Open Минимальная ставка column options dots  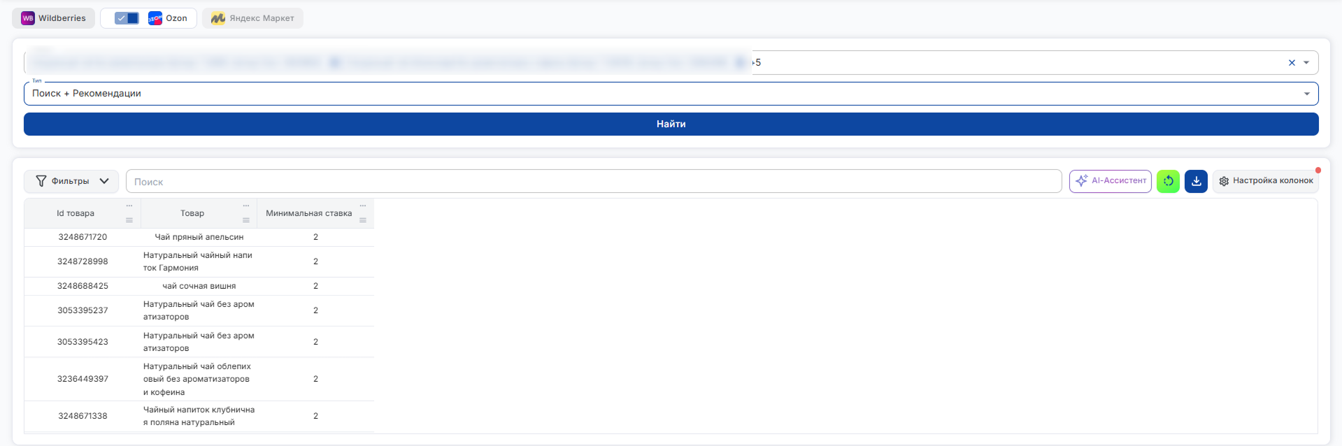[x=362, y=206]
